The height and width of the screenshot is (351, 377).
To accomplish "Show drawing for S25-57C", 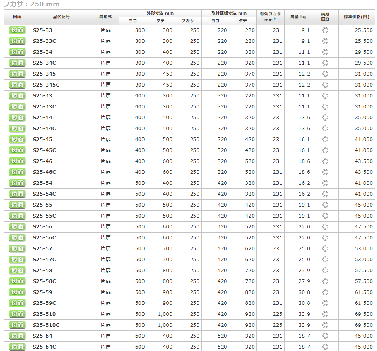I will click(x=17, y=260).
